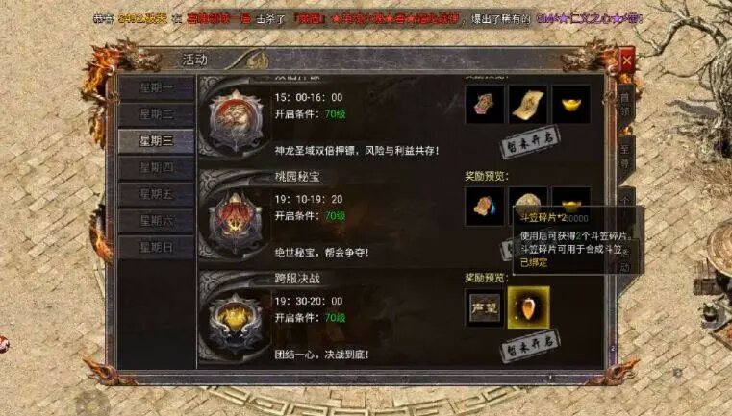Open the 首领 side tab

click(x=624, y=107)
